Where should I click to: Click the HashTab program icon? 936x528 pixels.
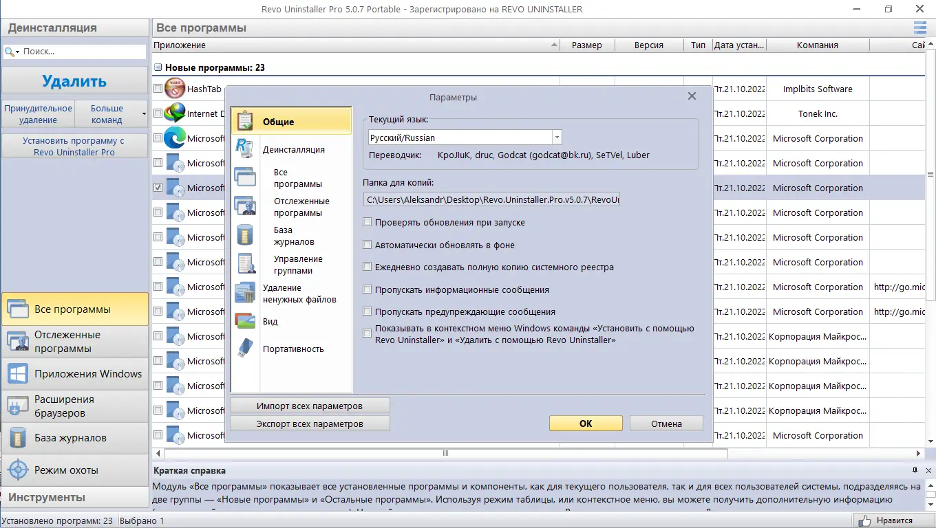(175, 89)
